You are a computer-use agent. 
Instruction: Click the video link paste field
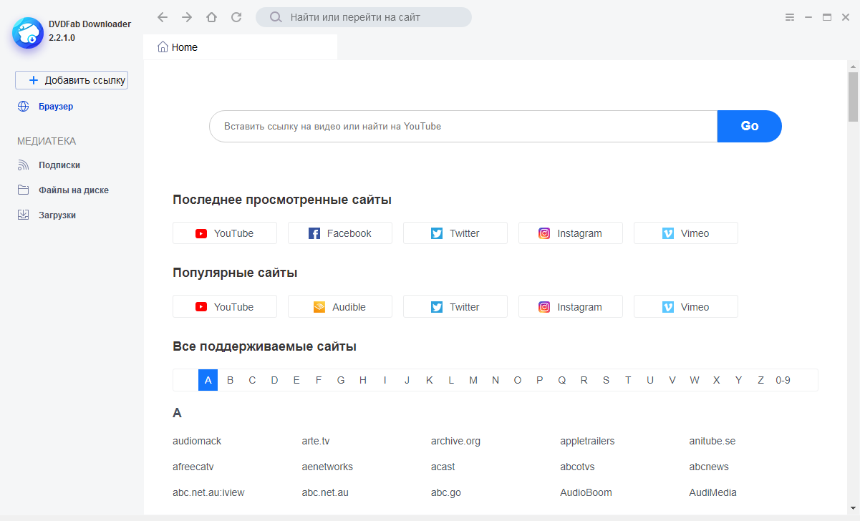coord(463,126)
